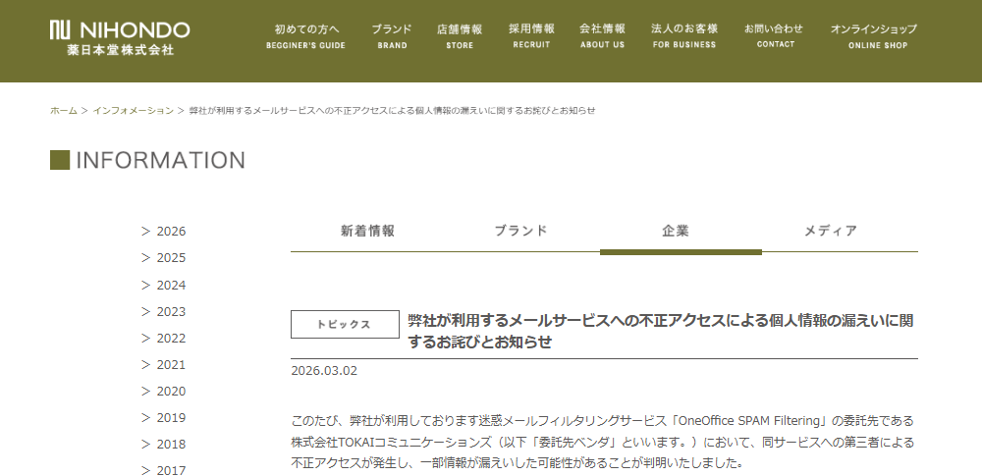Screen dimensions: 982x476
Task: Expand the 2021 archive year
Action: point(170,364)
